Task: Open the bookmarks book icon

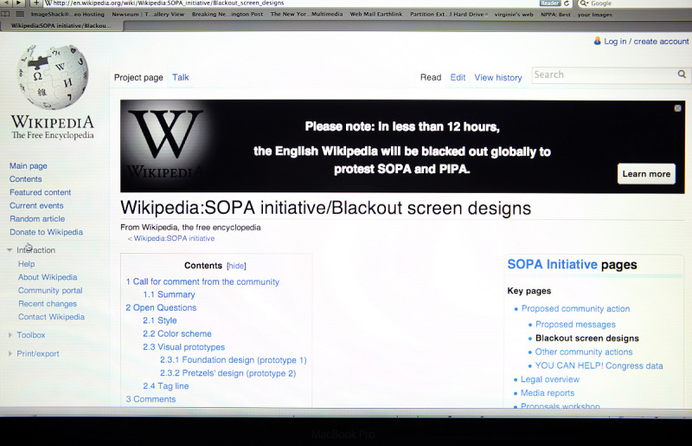Action: coord(6,14)
